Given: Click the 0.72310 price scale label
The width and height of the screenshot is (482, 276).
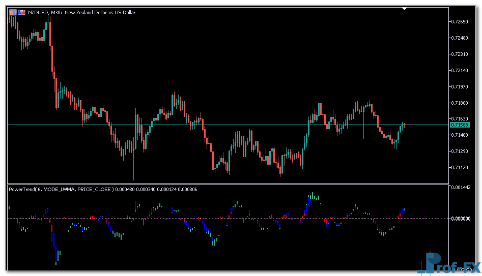Looking at the screenshot, I should click(x=460, y=54).
